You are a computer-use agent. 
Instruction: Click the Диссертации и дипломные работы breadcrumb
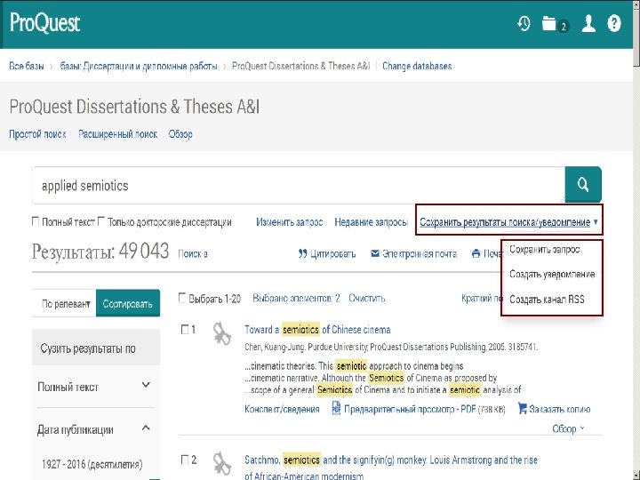(x=139, y=66)
